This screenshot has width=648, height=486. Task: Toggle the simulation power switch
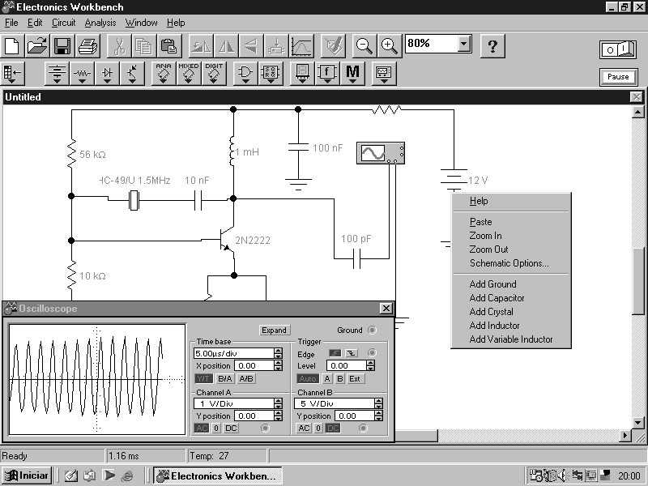[618, 49]
